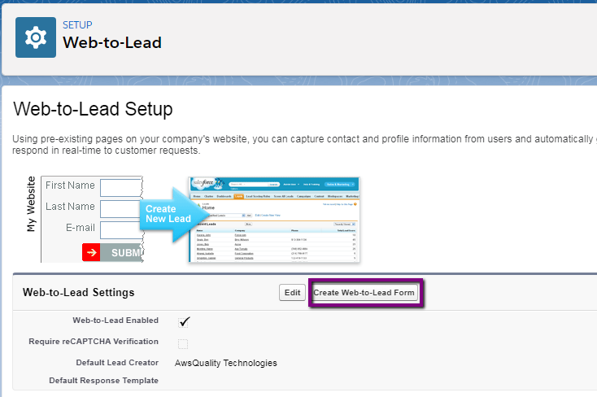Toggle the Web-to-Lead Enabled checkbox
The width and height of the screenshot is (597, 397).
pos(183,322)
